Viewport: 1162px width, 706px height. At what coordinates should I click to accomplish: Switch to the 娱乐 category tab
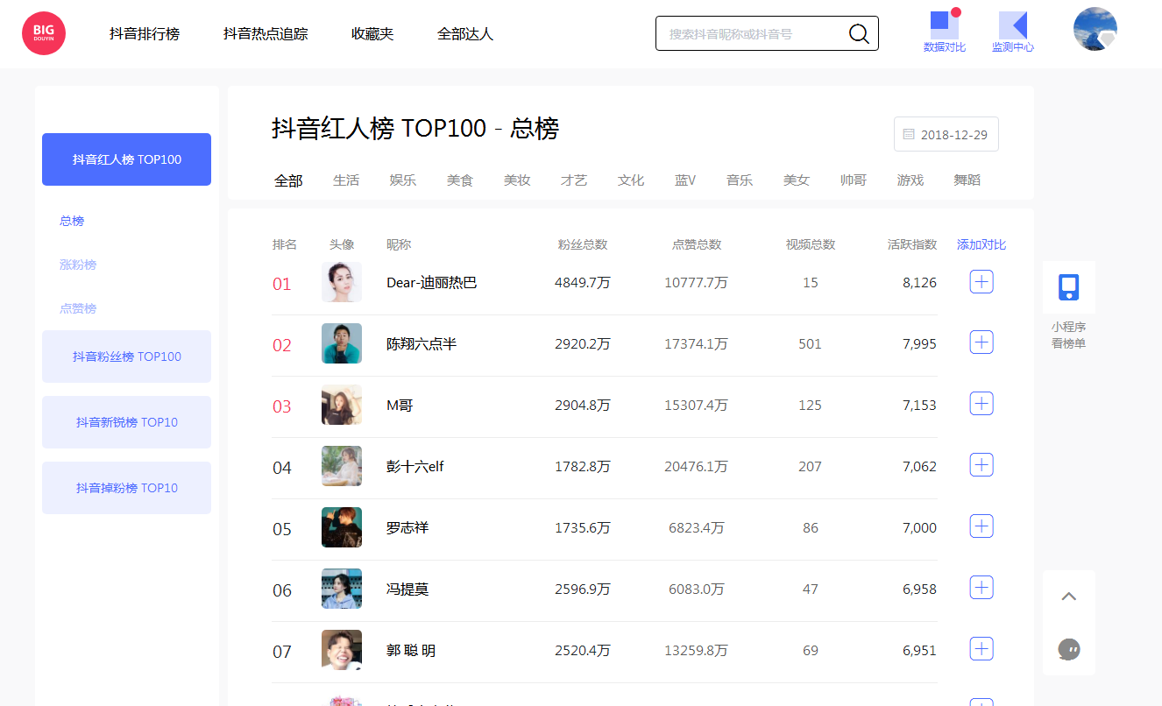(x=403, y=180)
